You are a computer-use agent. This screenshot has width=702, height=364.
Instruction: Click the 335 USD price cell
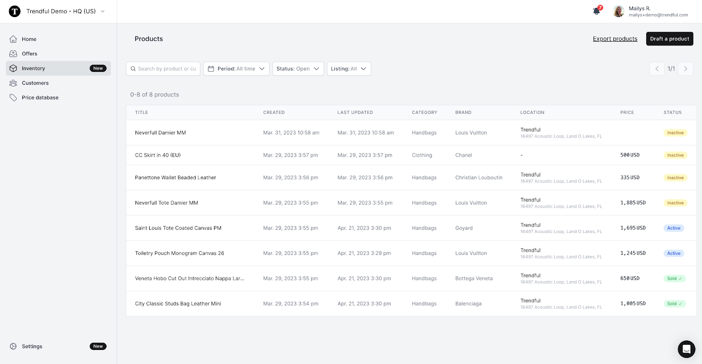tap(630, 178)
